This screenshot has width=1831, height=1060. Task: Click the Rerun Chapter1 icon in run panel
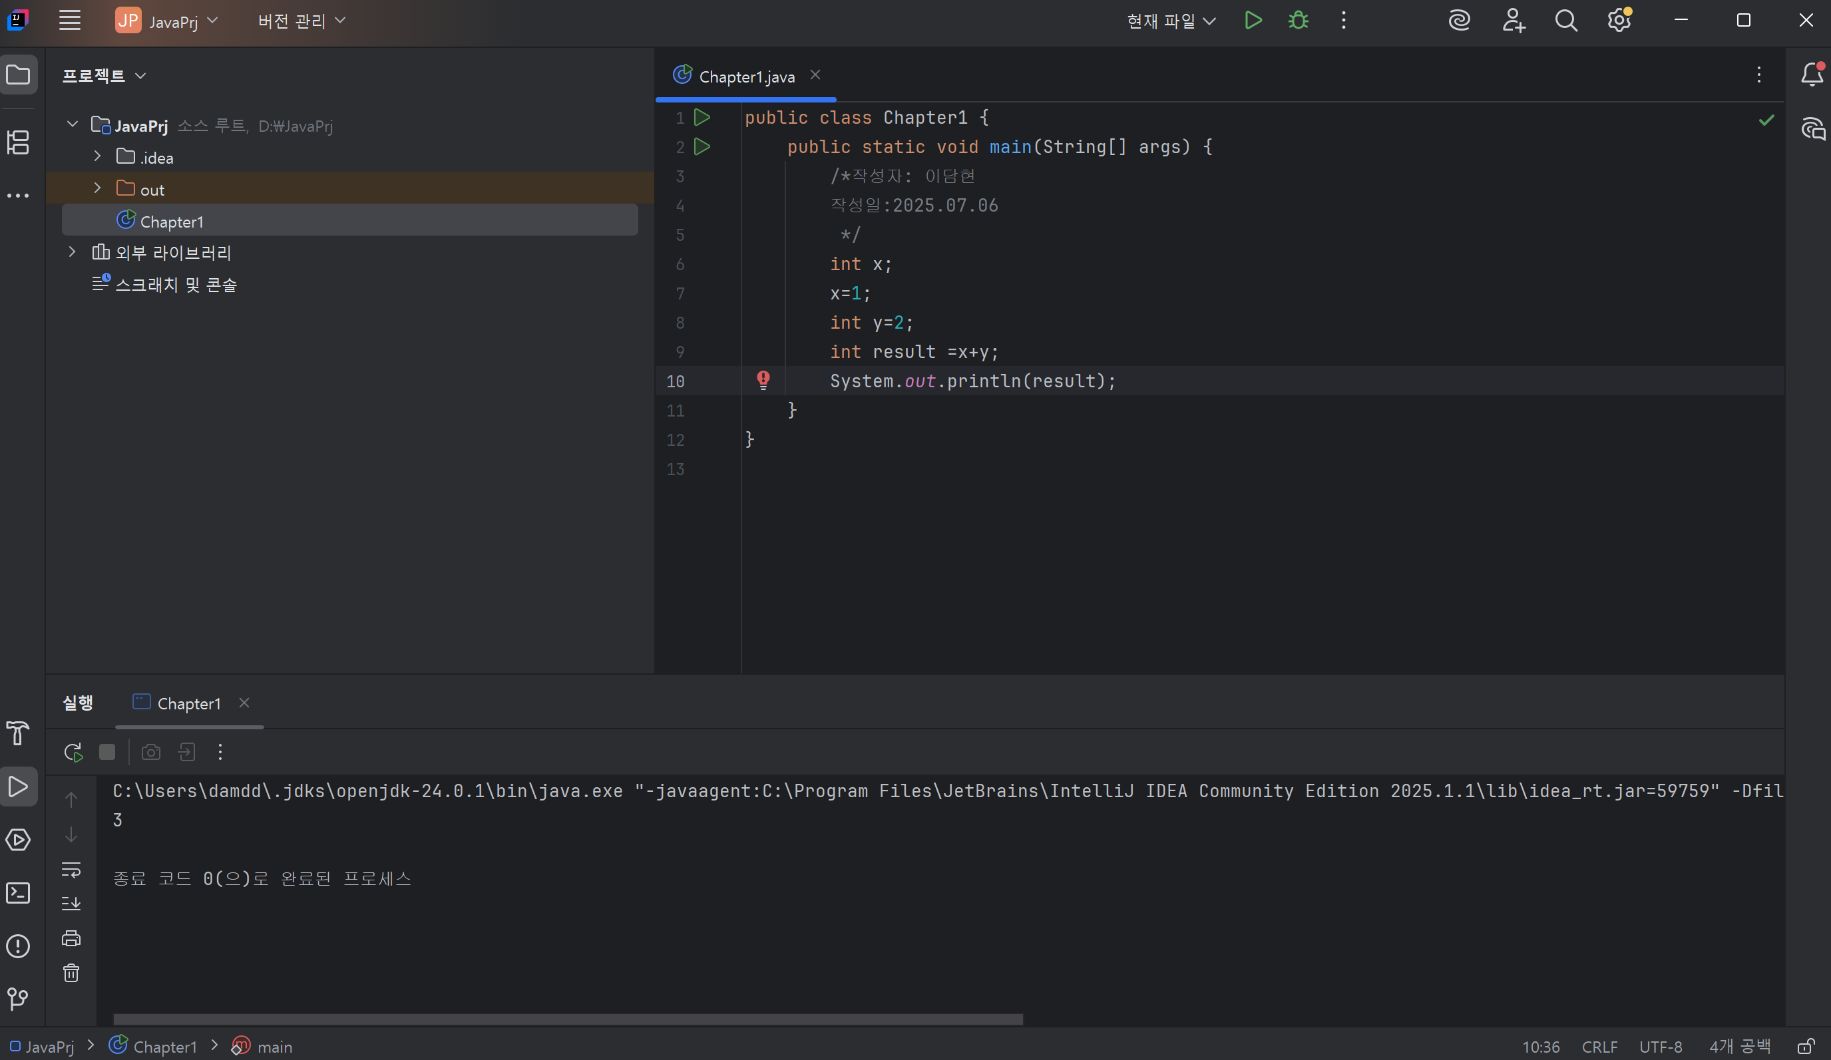[x=73, y=752]
